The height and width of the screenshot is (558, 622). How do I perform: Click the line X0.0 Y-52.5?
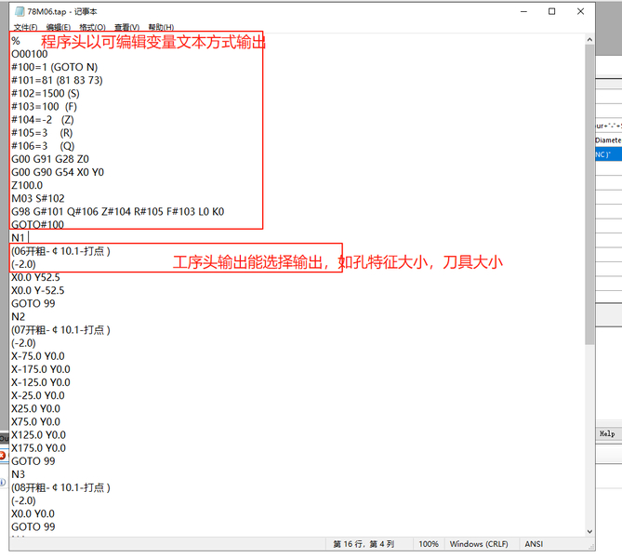[x=38, y=290]
